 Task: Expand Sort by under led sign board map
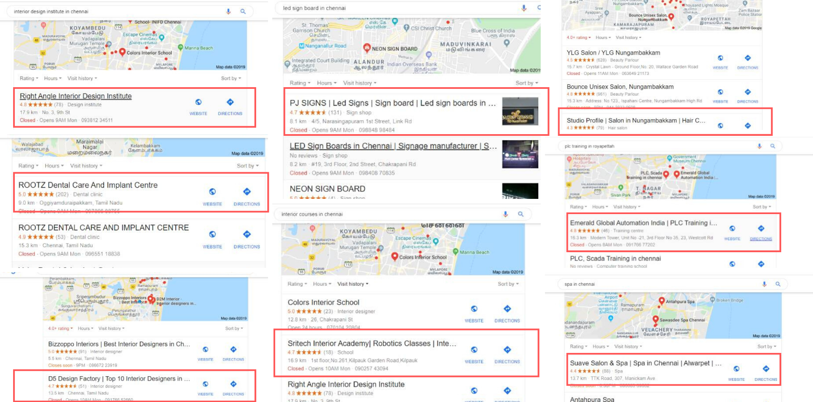click(526, 83)
